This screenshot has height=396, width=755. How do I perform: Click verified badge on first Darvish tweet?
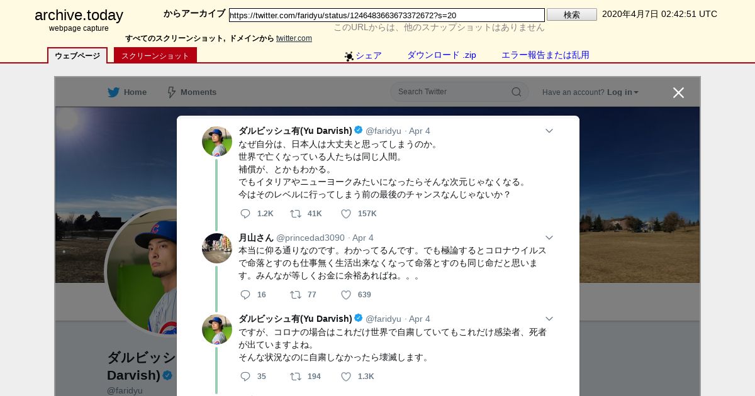click(x=359, y=130)
